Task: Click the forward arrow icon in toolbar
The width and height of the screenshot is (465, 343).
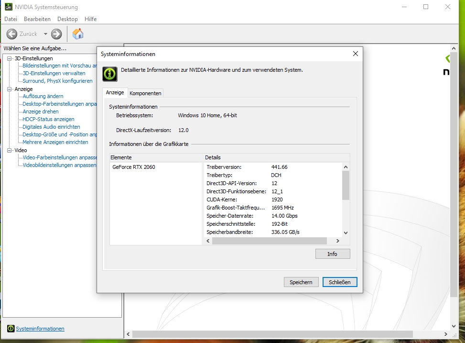Action: [56, 34]
